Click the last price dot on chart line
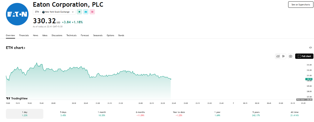 tap(171, 79)
